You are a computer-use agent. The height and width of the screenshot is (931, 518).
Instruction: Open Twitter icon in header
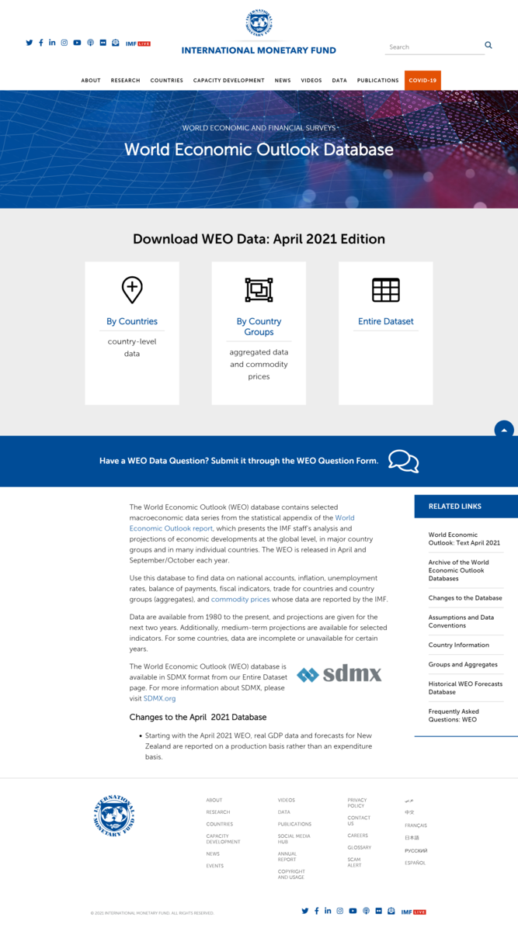point(30,43)
